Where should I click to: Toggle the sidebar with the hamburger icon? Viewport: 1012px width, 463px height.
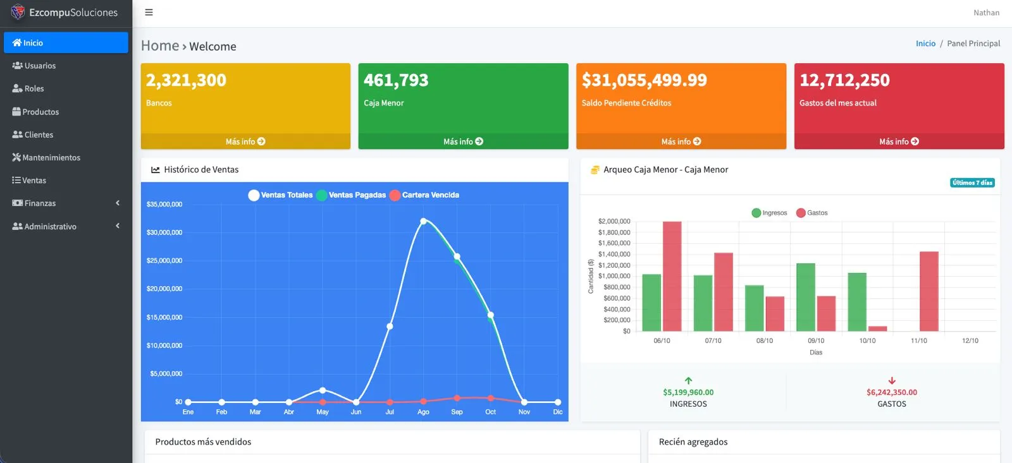click(149, 13)
